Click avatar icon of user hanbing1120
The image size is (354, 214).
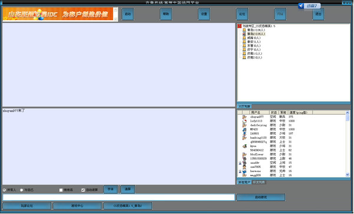[244, 138]
